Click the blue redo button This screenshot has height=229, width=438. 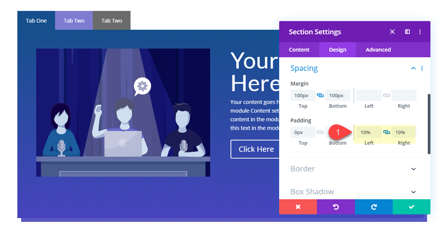[374, 207]
